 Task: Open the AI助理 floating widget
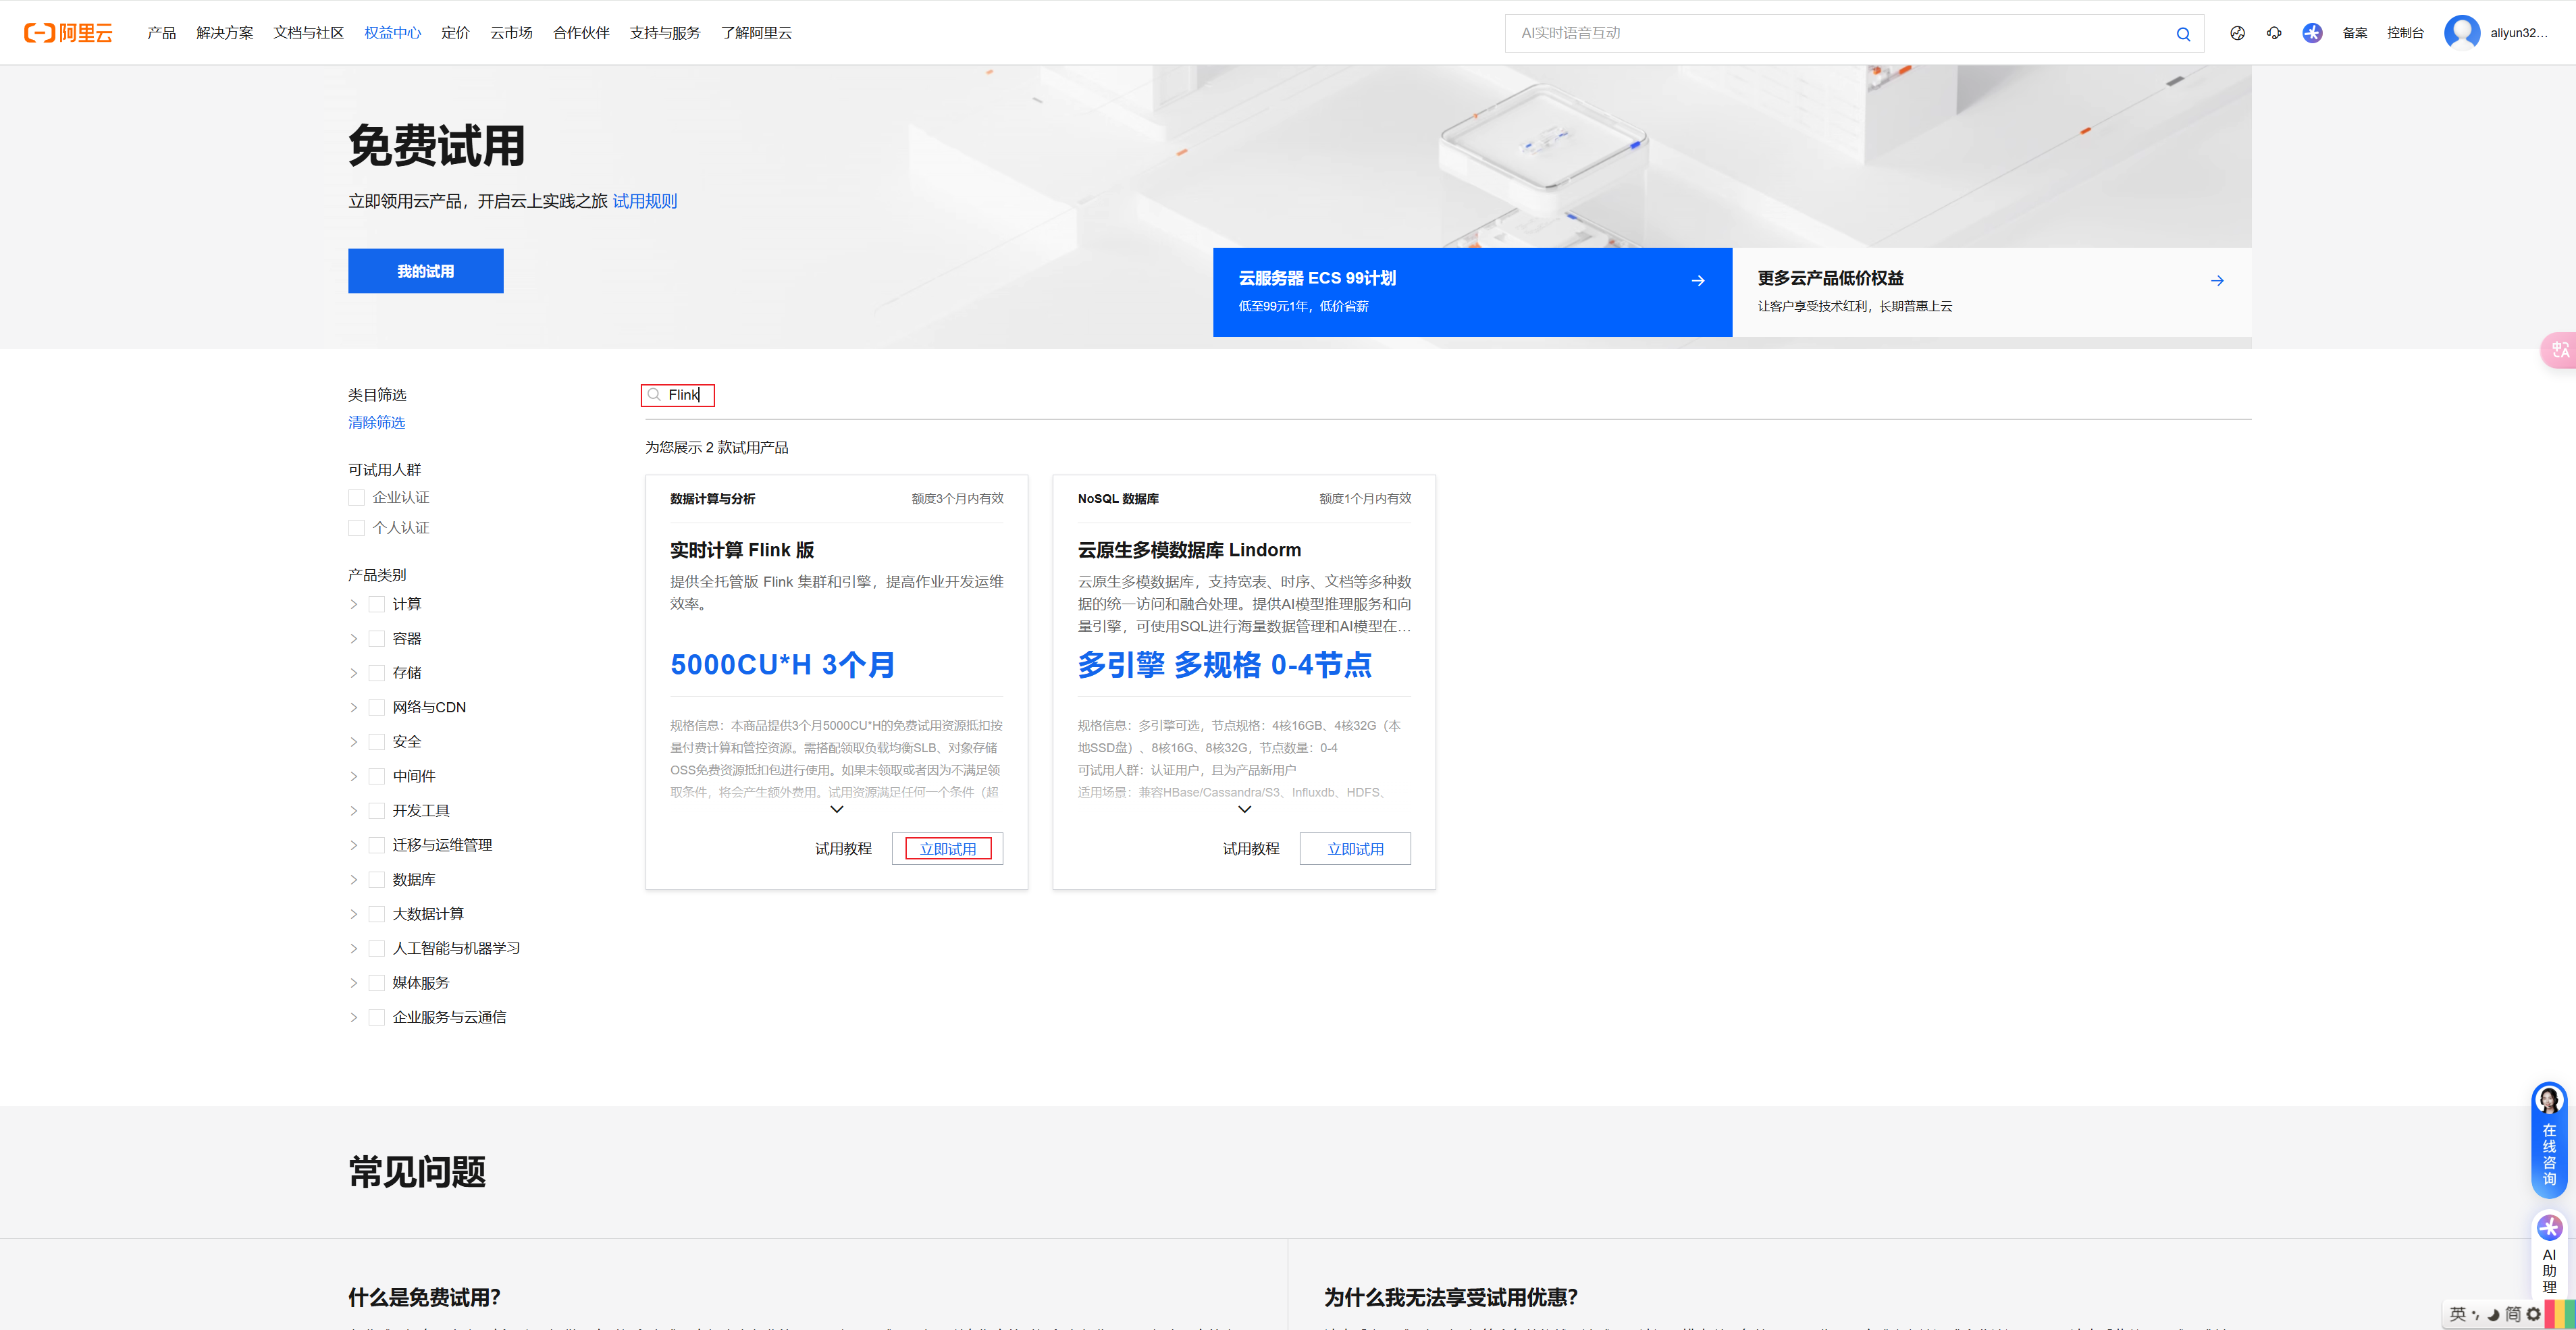click(x=2549, y=1254)
